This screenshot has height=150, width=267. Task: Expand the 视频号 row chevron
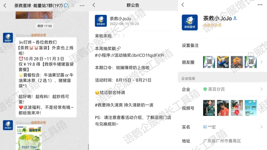pyautogui.click(x=261, y=108)
